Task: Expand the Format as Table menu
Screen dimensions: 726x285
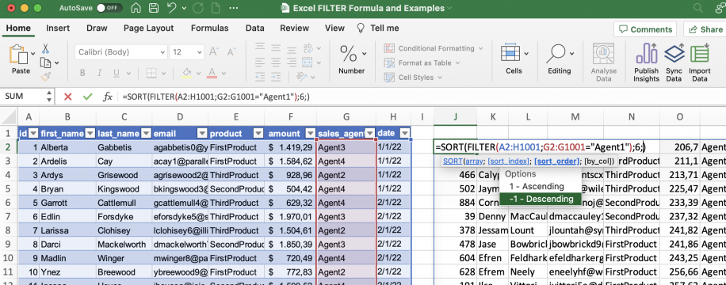Action: (422, 63)
